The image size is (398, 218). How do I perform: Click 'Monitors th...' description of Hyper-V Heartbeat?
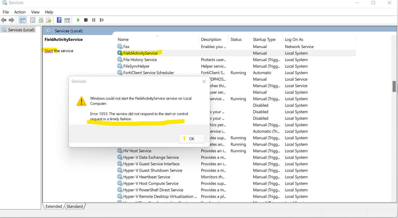pos(213,177)
